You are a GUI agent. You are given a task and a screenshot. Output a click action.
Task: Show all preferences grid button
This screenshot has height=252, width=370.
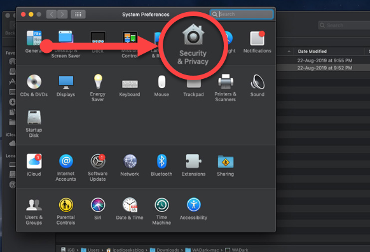pyautogui.click(x=78, y=15)
